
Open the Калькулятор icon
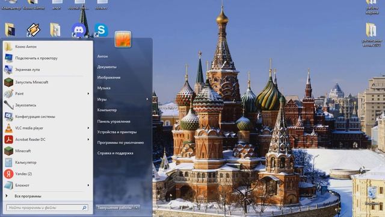click(x=8, y=162)
